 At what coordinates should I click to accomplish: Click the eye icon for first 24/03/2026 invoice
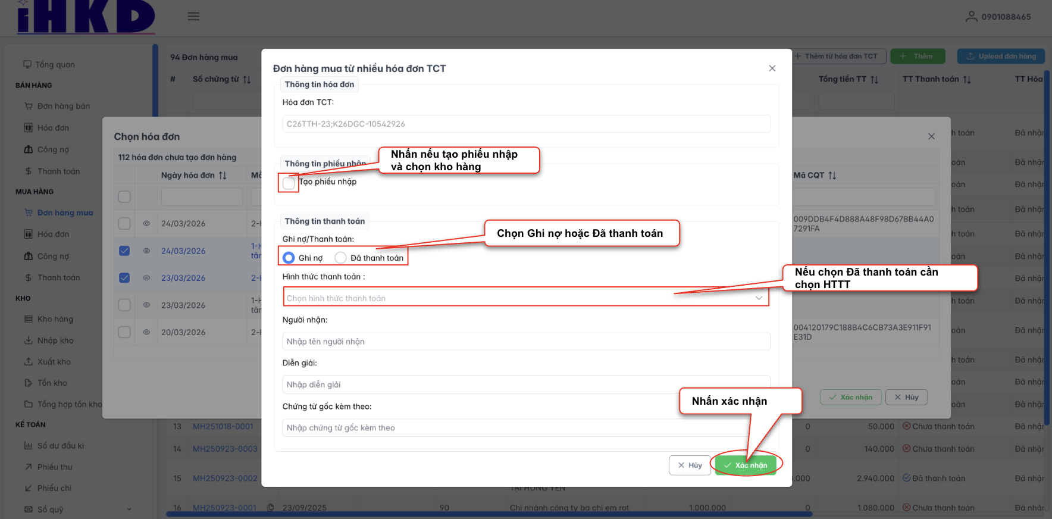(x=146, y=224)
